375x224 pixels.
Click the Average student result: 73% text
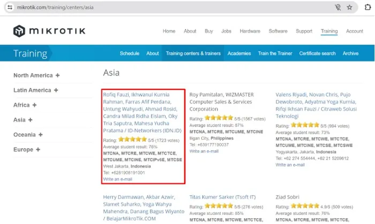click(x=303, y=133)
